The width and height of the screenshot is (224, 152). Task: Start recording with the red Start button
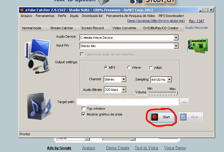click(162, 117)
